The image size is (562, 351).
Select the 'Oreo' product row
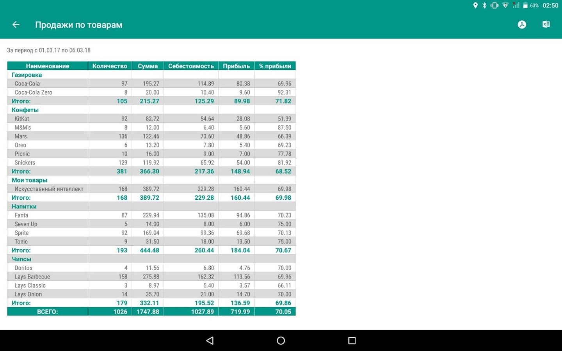tap(151, 145)
